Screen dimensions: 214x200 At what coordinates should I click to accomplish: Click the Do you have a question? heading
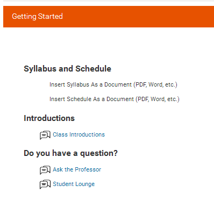(70, 153)
